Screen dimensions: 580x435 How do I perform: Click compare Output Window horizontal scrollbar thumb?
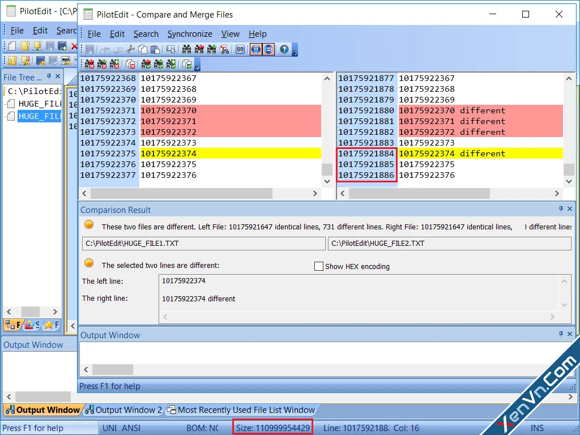coord(113,369)
